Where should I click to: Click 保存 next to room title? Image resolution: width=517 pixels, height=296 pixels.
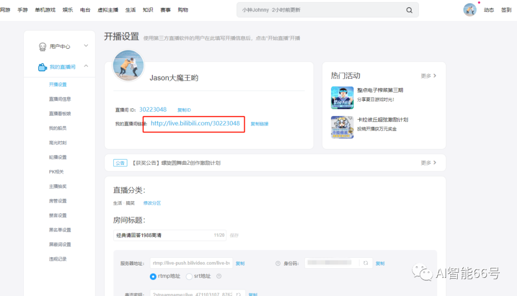(234, 235)
